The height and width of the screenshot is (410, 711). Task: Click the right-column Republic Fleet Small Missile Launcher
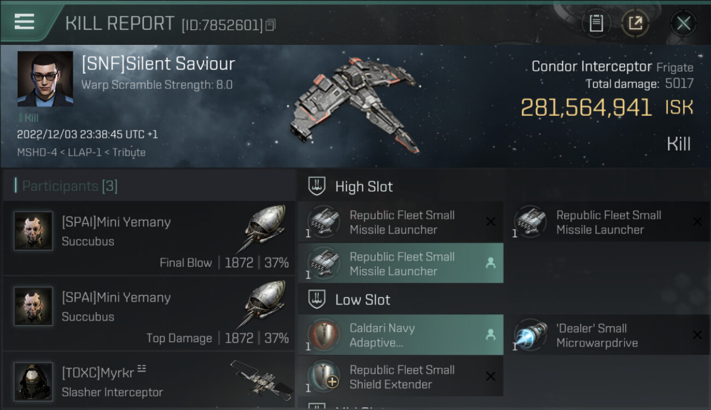[608, 222]
